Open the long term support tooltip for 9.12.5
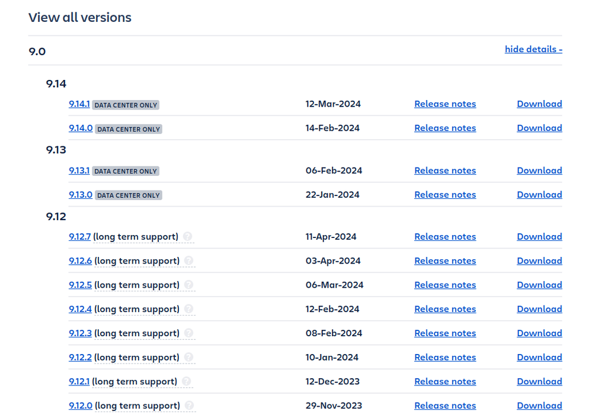 (188, 285)
